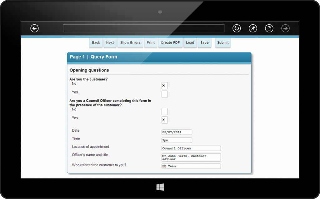
Task: Click the officer's name field with Mr John Smith
Action: 191,157
